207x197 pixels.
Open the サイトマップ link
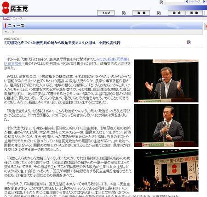point(194,1)
